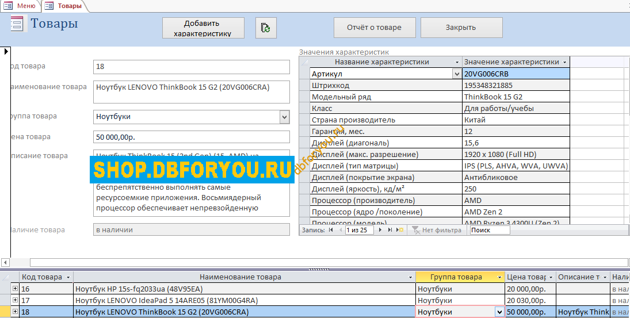The image size is (630, 318).
Task: Click the record selector arrow of the form
Action: 6,51
